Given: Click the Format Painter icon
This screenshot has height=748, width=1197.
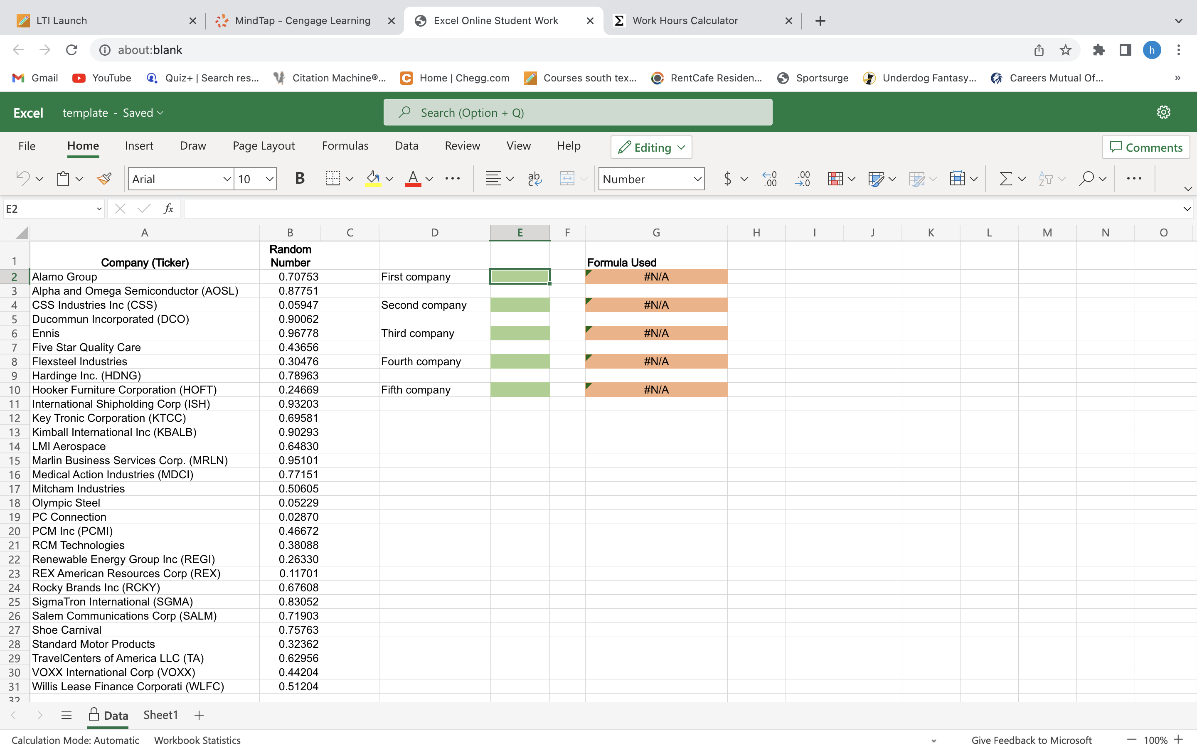Looking at the screenshot, I should pos(104,179).
